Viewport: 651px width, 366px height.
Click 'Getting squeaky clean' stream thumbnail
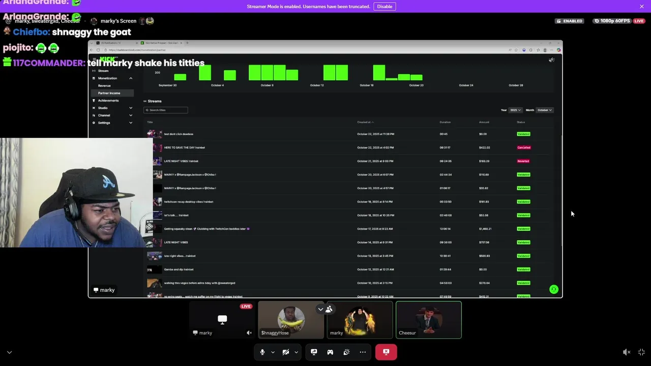coord(155,229)
